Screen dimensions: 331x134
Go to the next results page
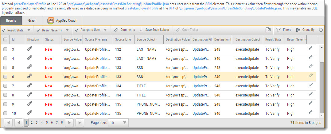69,123
